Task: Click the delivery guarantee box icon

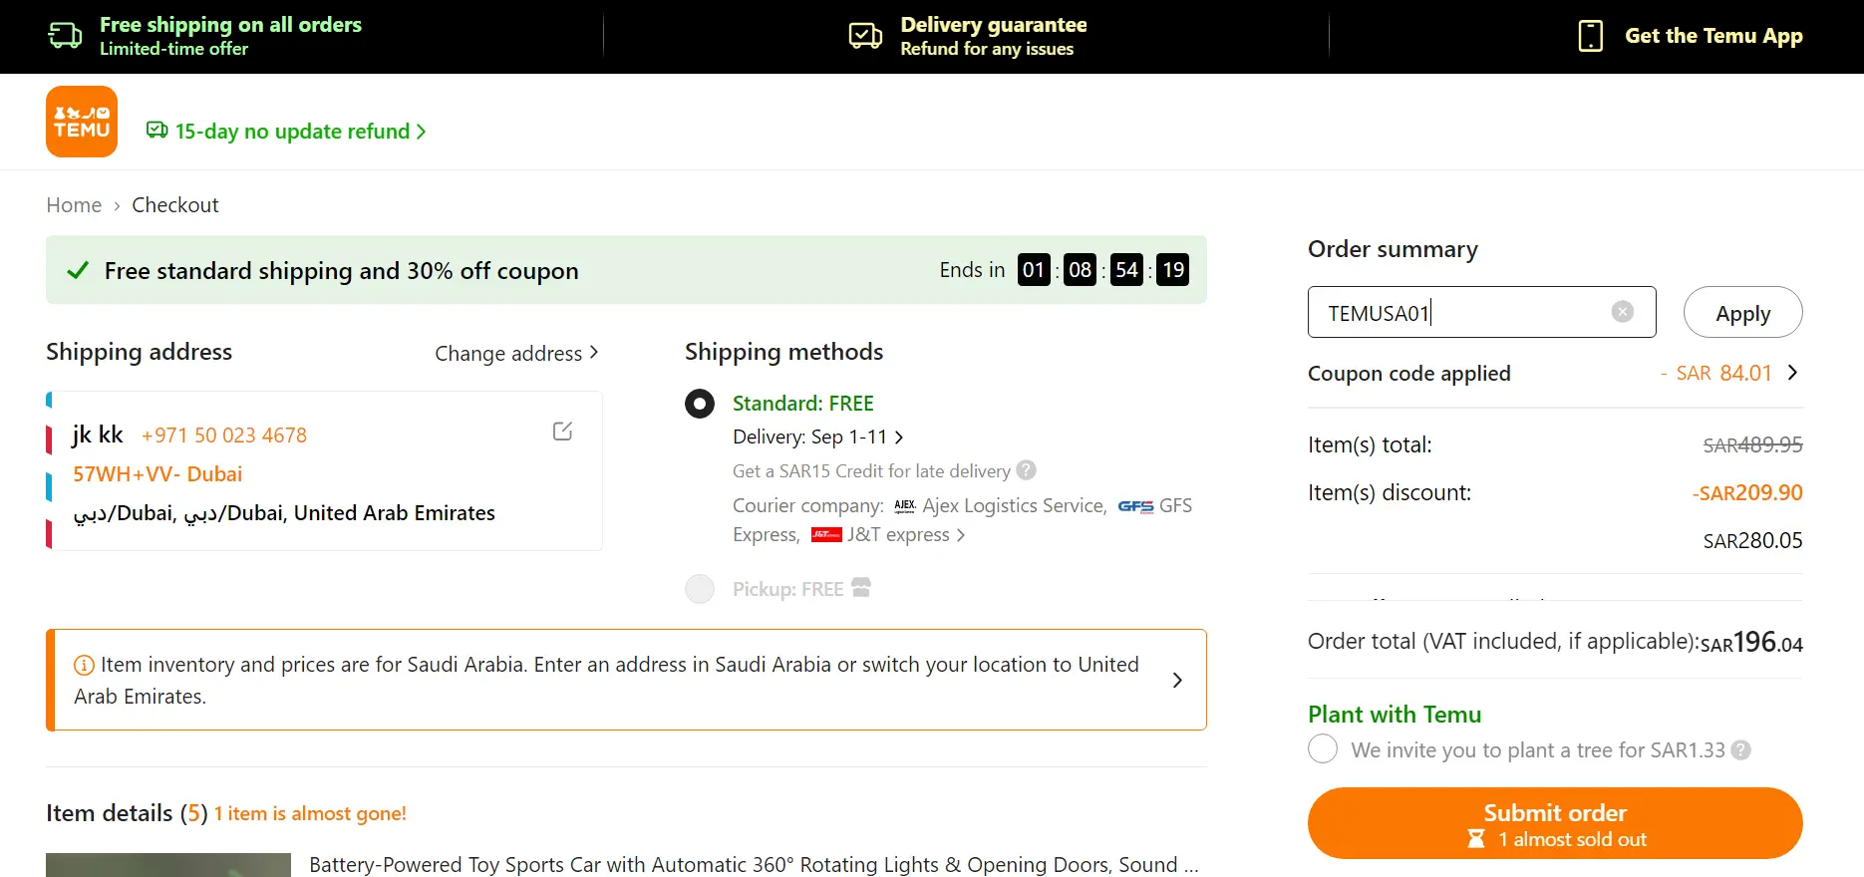Action: tap(865, 36)
